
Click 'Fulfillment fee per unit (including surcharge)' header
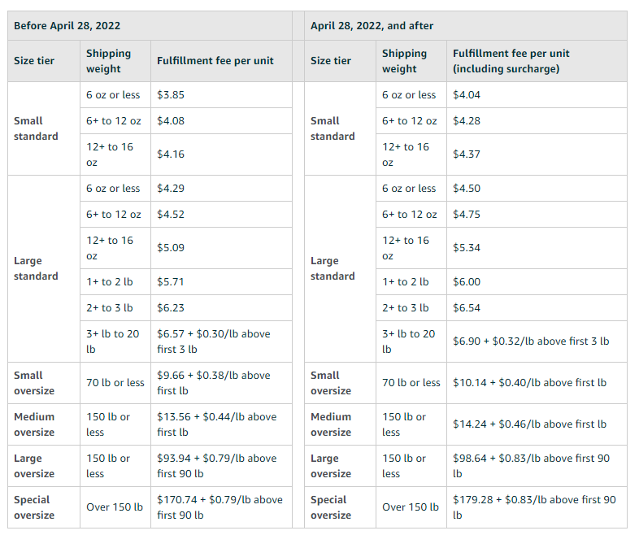[x=511, y=61]
